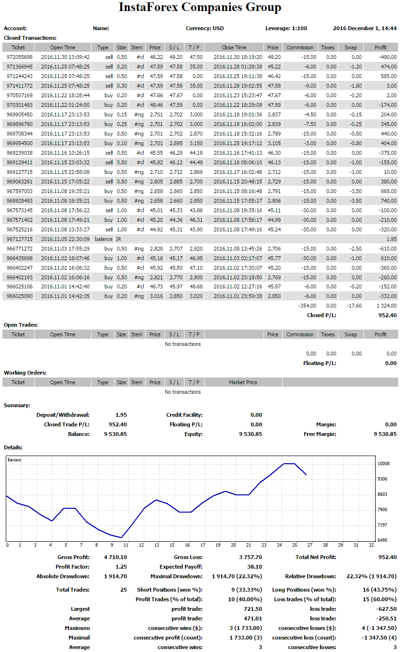Click Expected Payoff value 38.10
The width and height of the screenshot is (402, 652).
point(255,567)
